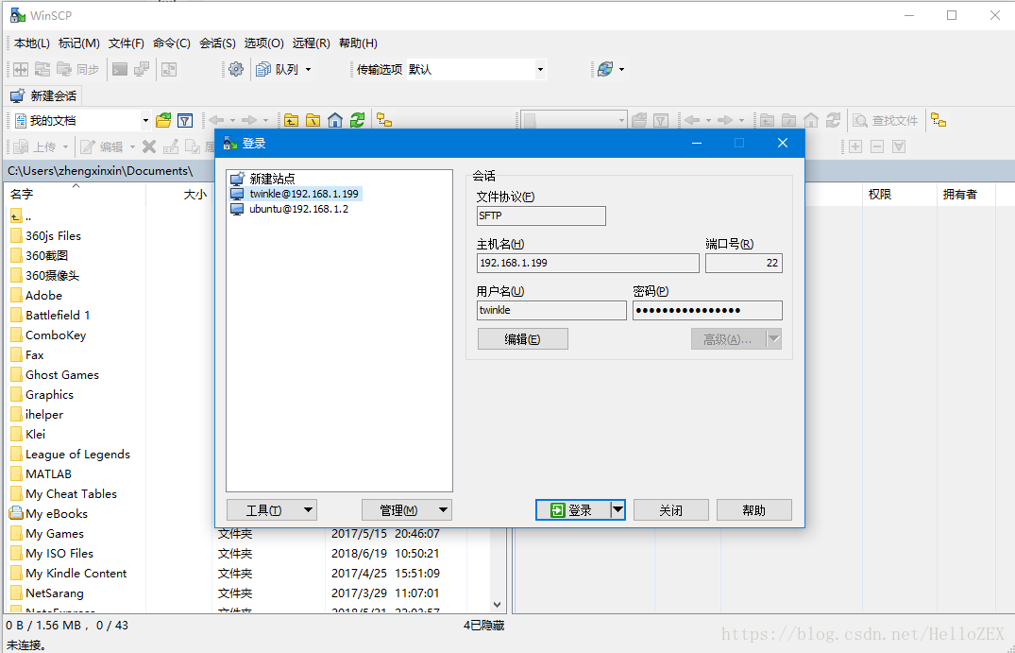This screenshot has width=1015, height=653.
Task: Toggle the remote directory tree icon
Action: pos(939,120)
